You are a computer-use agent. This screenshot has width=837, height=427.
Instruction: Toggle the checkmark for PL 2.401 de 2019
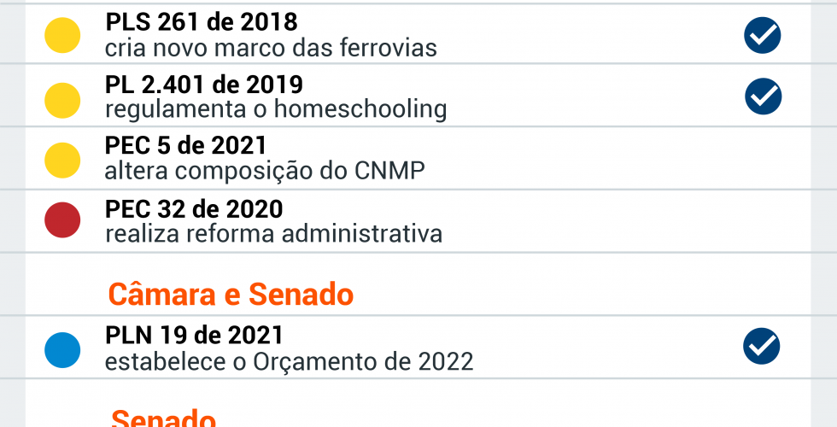click(763, 97)
